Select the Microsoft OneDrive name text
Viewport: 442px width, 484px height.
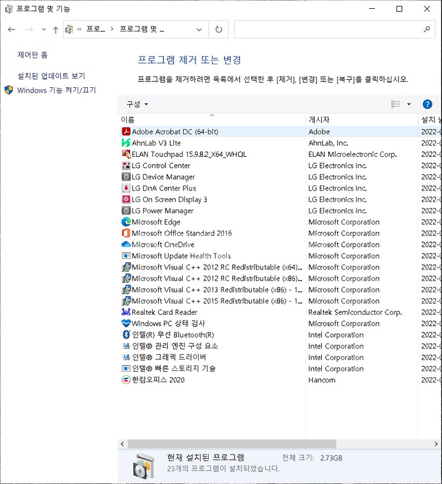(x=163, y=245)
